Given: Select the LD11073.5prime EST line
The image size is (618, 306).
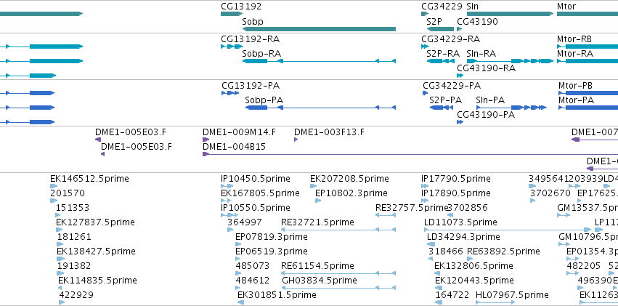Looking at the screenshot, I should click(508, 230).
